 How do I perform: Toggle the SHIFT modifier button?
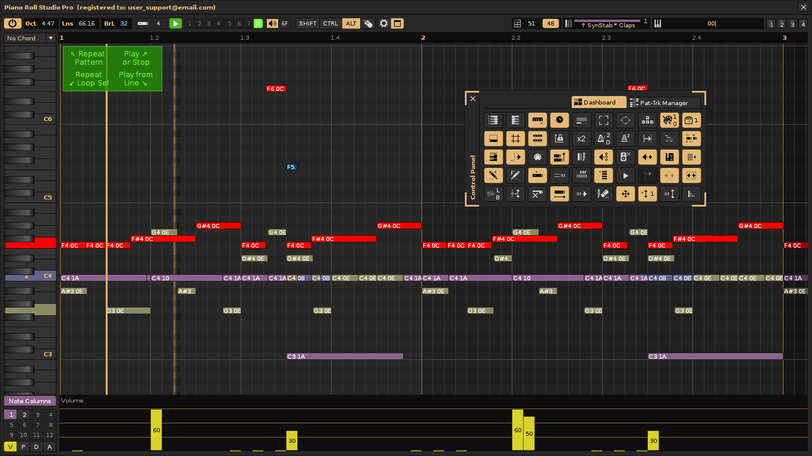pyautogui.click(x=308, y=24)
